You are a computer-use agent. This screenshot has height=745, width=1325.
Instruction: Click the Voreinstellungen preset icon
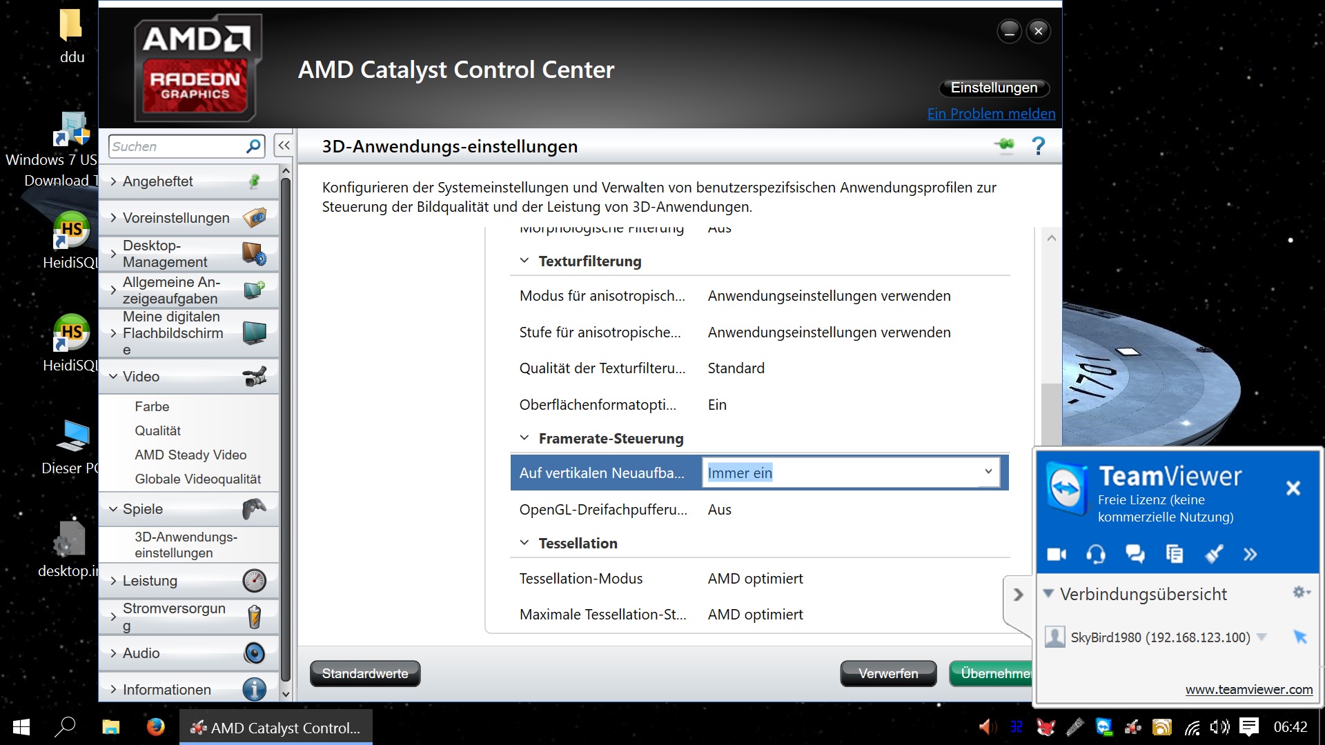(255, 218)
